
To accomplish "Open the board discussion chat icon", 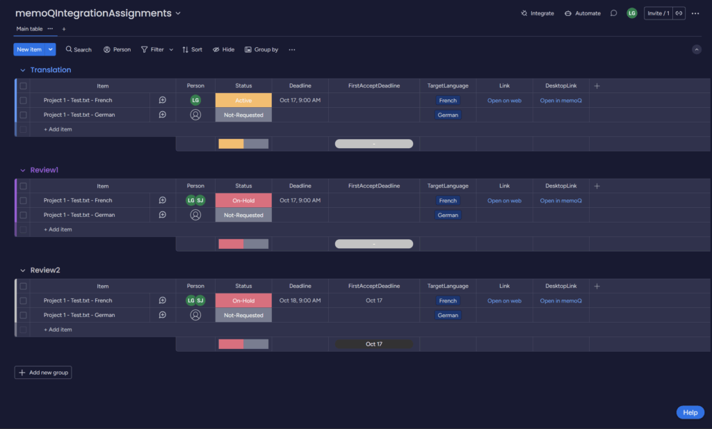I will coord(613,13).
